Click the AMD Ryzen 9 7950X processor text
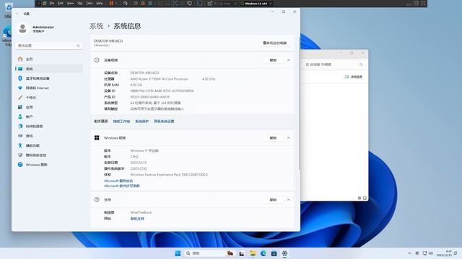 click(159, 79)
